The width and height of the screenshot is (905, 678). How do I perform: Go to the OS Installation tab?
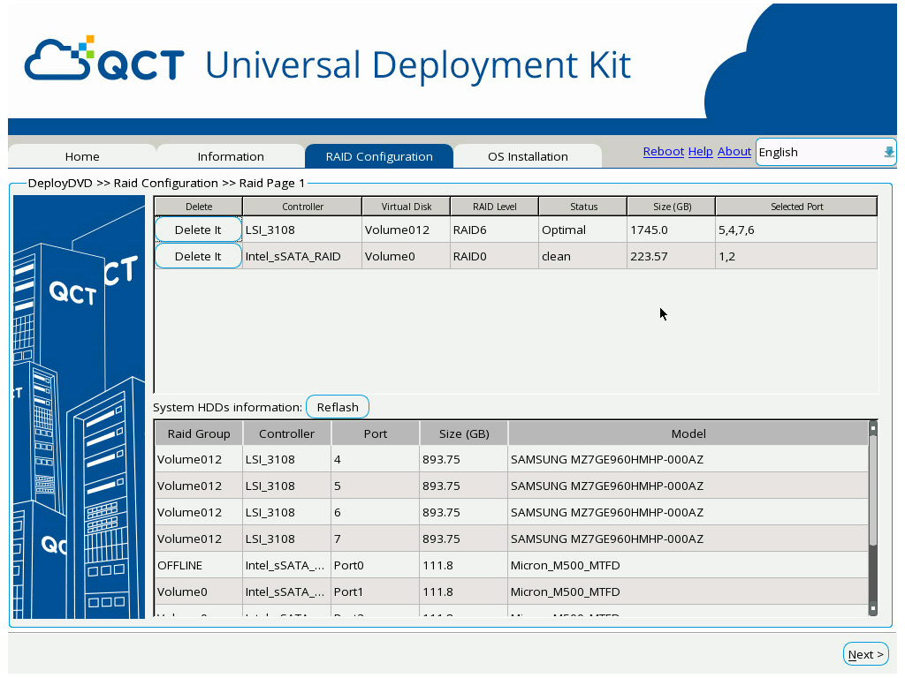click(x=528, y=156)
